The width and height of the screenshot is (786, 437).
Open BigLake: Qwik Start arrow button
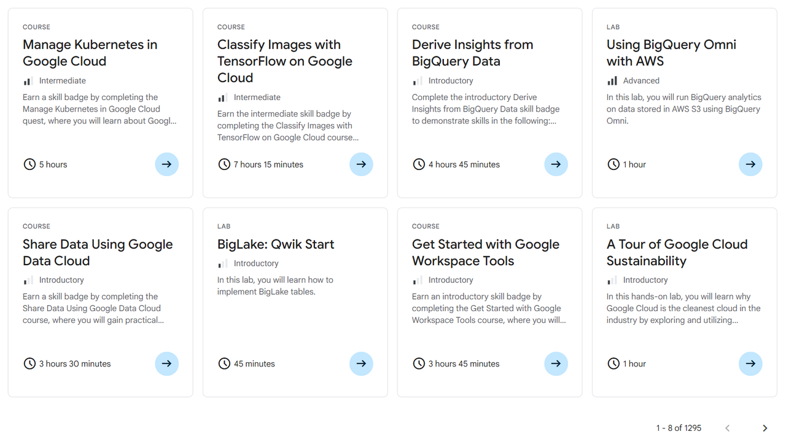point(361,364)
